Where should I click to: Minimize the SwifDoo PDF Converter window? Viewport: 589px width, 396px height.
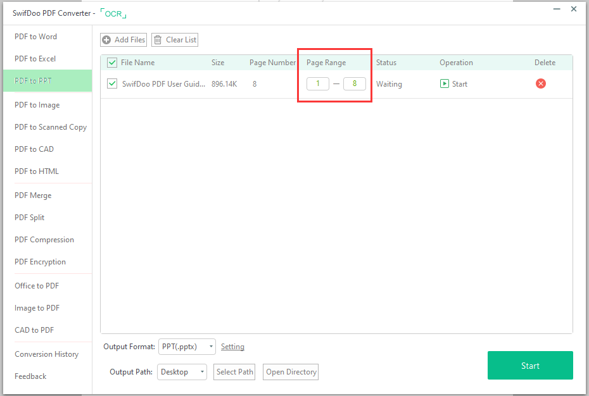pos(557,9)
